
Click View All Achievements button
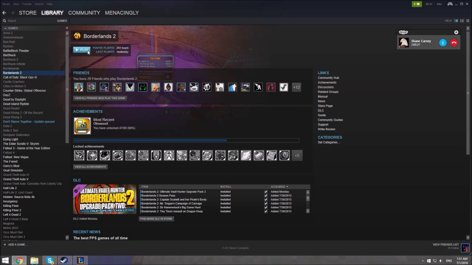point(90,167)
